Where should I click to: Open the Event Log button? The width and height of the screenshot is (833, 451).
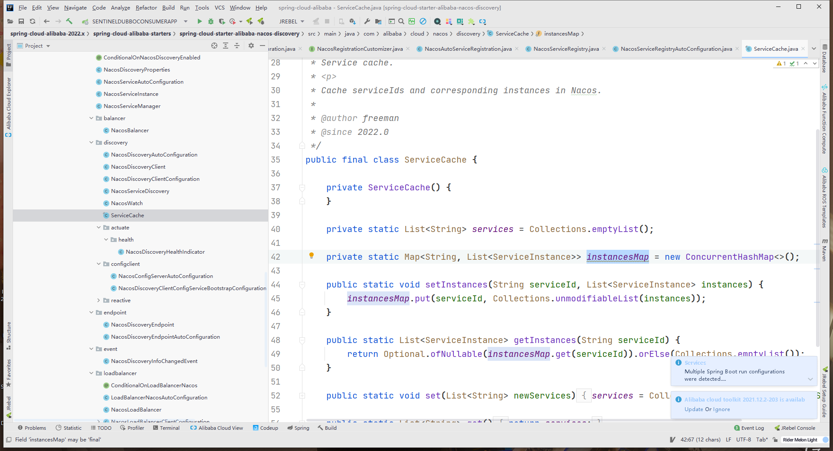click(x=749, y=428)
